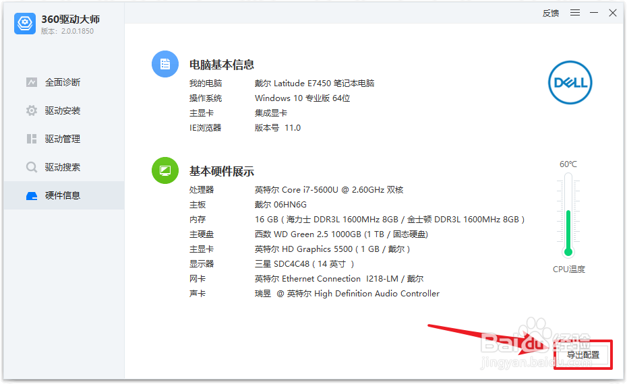The image size is (627, 384).
Task: Click the 显示器 label
Action: pos(202,263)
